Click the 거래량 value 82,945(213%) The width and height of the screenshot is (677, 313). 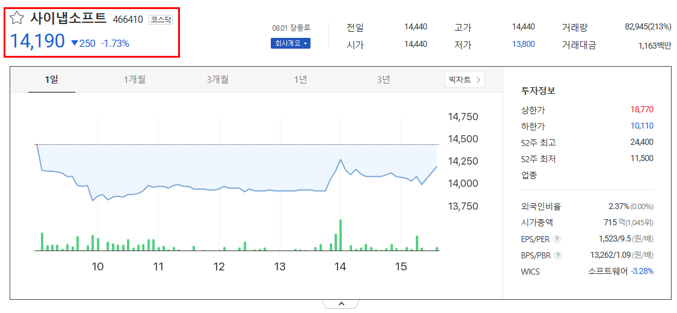point(648,27)
